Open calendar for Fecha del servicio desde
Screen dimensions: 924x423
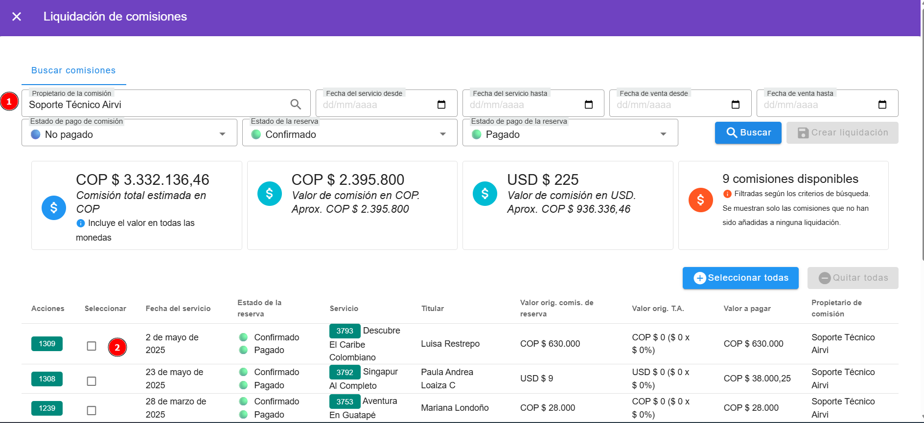[x=441, y=105]
